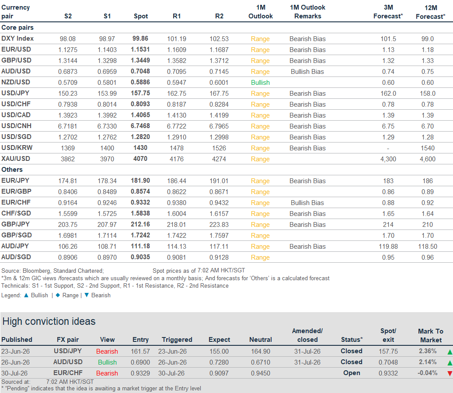This screenshot has width=453, height=393.
Task: Select the USD/CNH 12M forecast 6.70
Action: pyautogui.click(x=428, y=126)
